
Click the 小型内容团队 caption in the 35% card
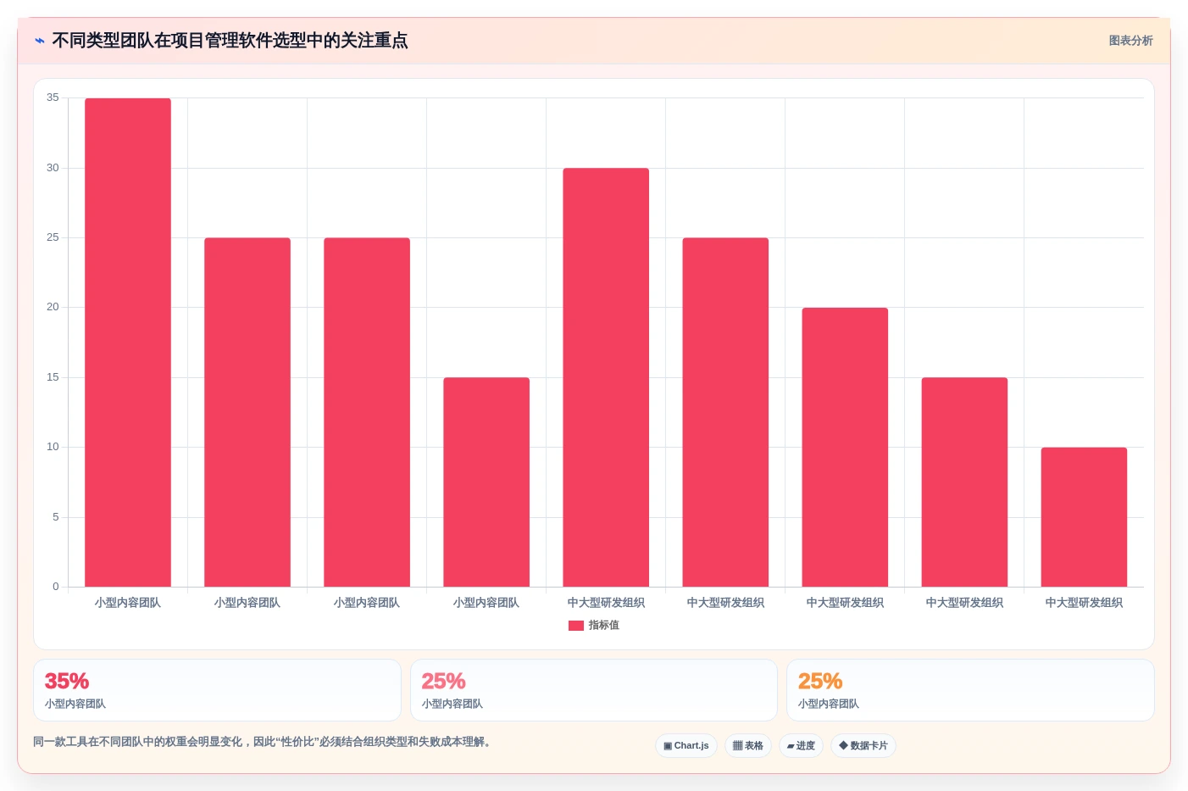coord(75,705)
